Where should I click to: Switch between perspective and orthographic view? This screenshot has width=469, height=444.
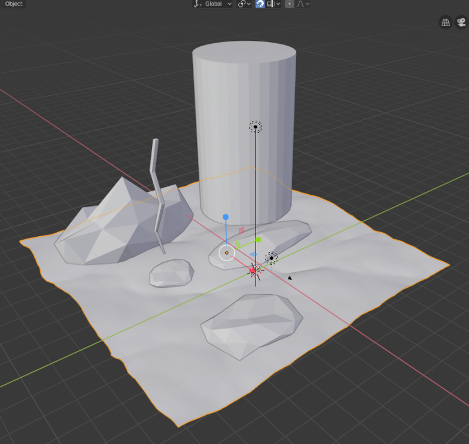tap(446, 22)
